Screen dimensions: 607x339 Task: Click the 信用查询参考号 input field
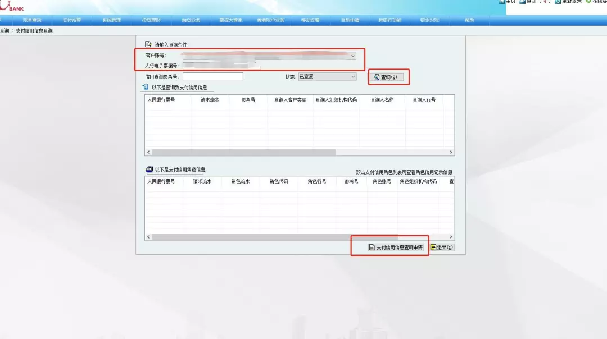(213, 76)
